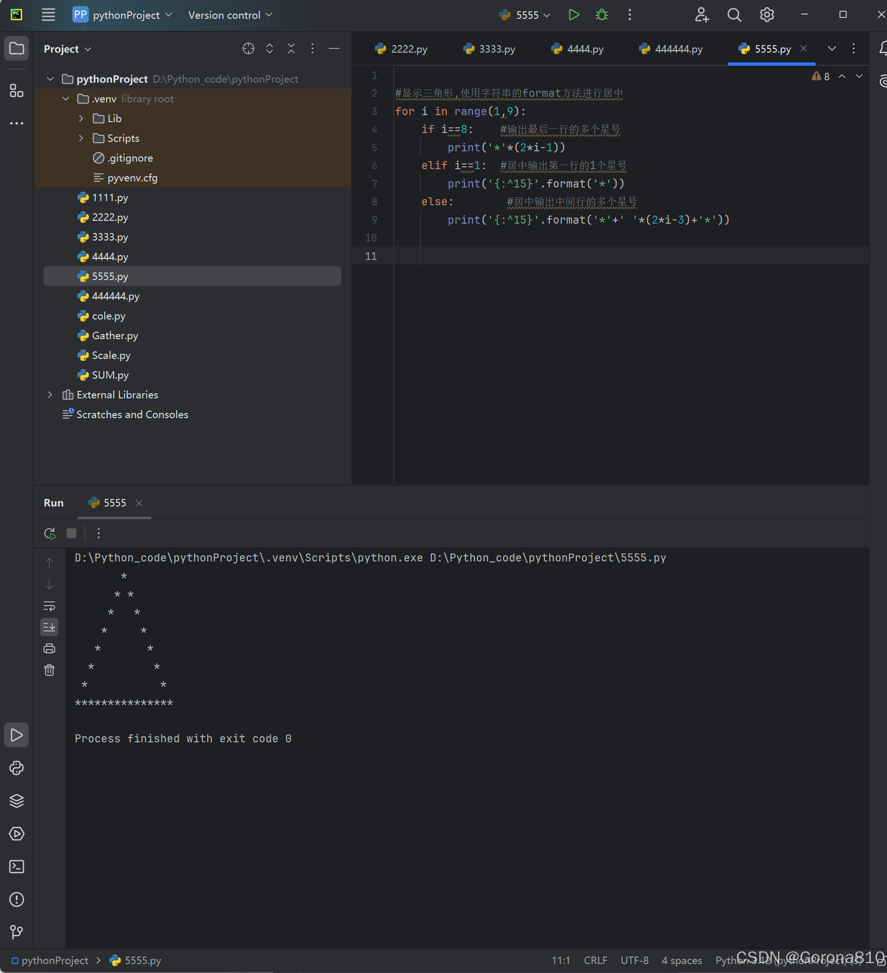Go to previous highlighted warning

841,76
